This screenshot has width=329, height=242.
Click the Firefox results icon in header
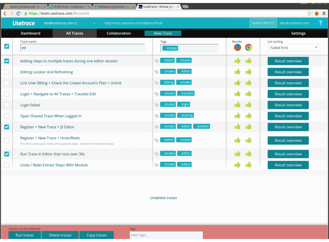(x=237, y=48)
